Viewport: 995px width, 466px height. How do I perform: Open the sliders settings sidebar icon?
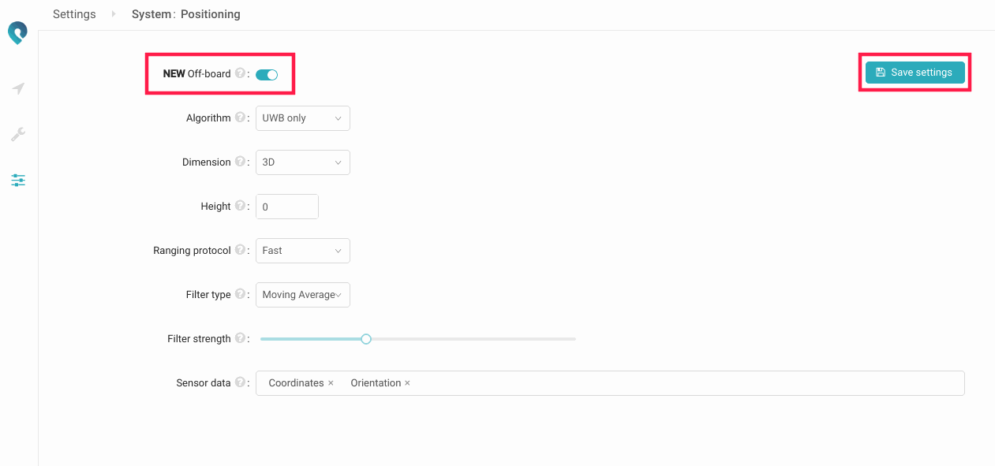point(18,181)
